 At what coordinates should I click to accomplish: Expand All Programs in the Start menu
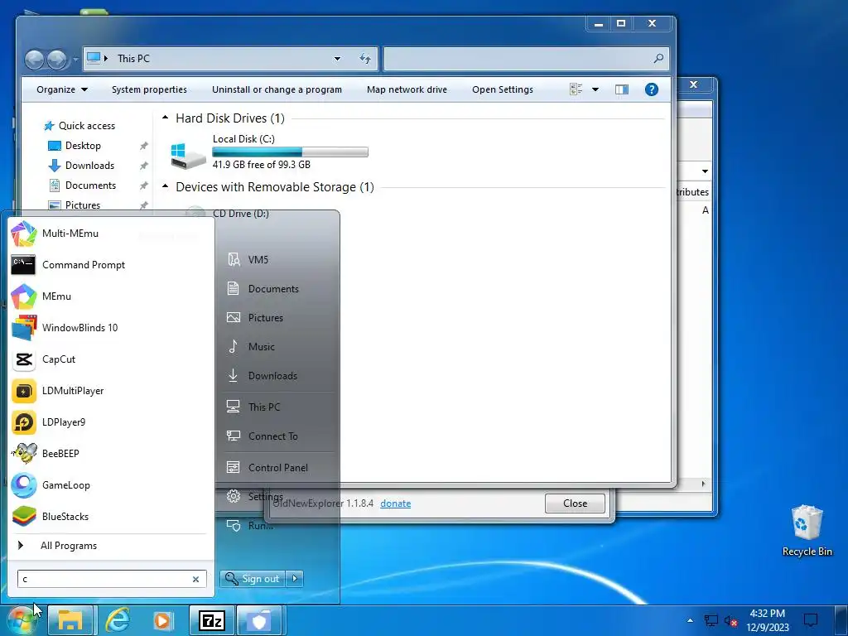point(57,546)
